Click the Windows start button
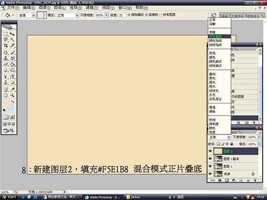 [10, 197]
